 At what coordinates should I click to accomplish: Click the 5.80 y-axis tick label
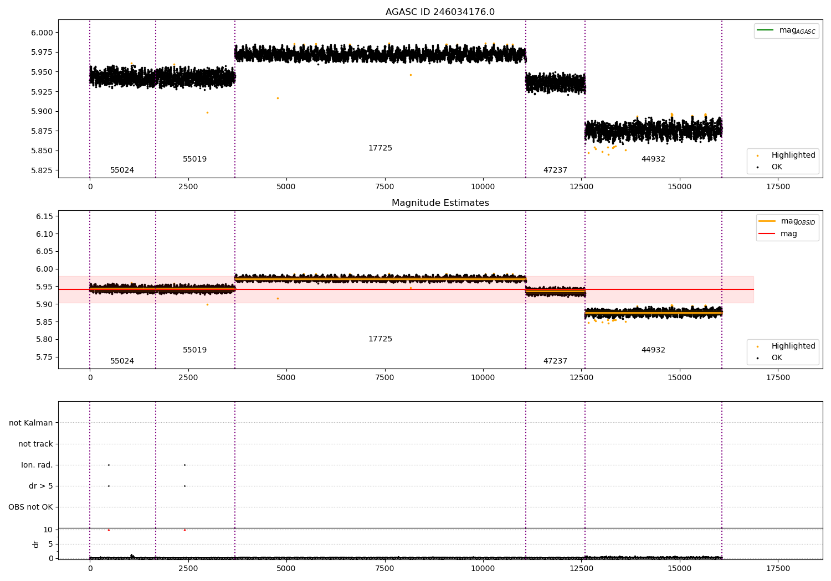click(44, 340)
